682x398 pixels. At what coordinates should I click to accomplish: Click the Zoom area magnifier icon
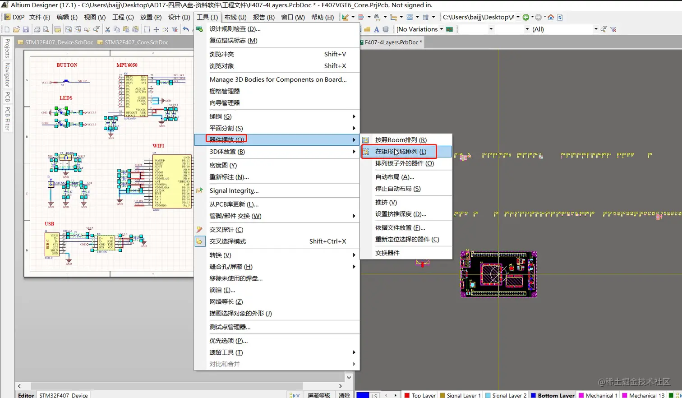click(x=78, y=29)
